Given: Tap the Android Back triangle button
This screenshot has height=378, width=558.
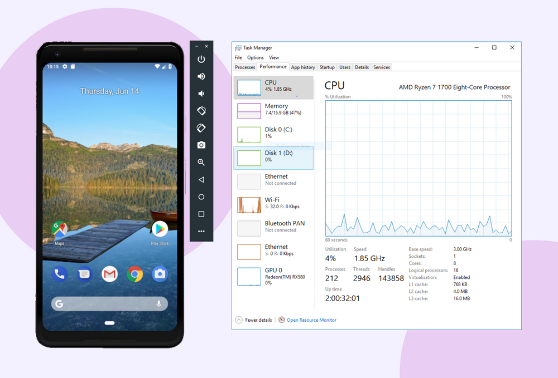Looking at the screenshot, I should tap(201, 179).
